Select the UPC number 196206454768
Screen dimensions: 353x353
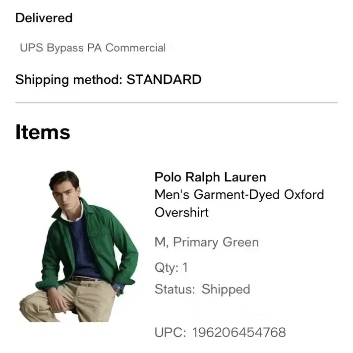239,333
